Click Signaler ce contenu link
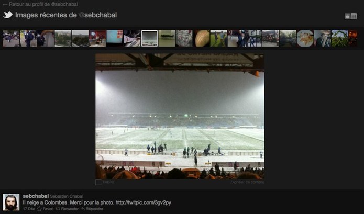Viewport: 364px width, 214px height. point(247,182)
